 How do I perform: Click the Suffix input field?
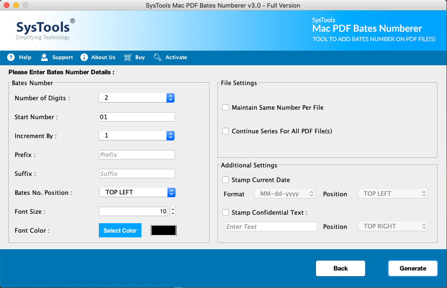tap(137, 174)
